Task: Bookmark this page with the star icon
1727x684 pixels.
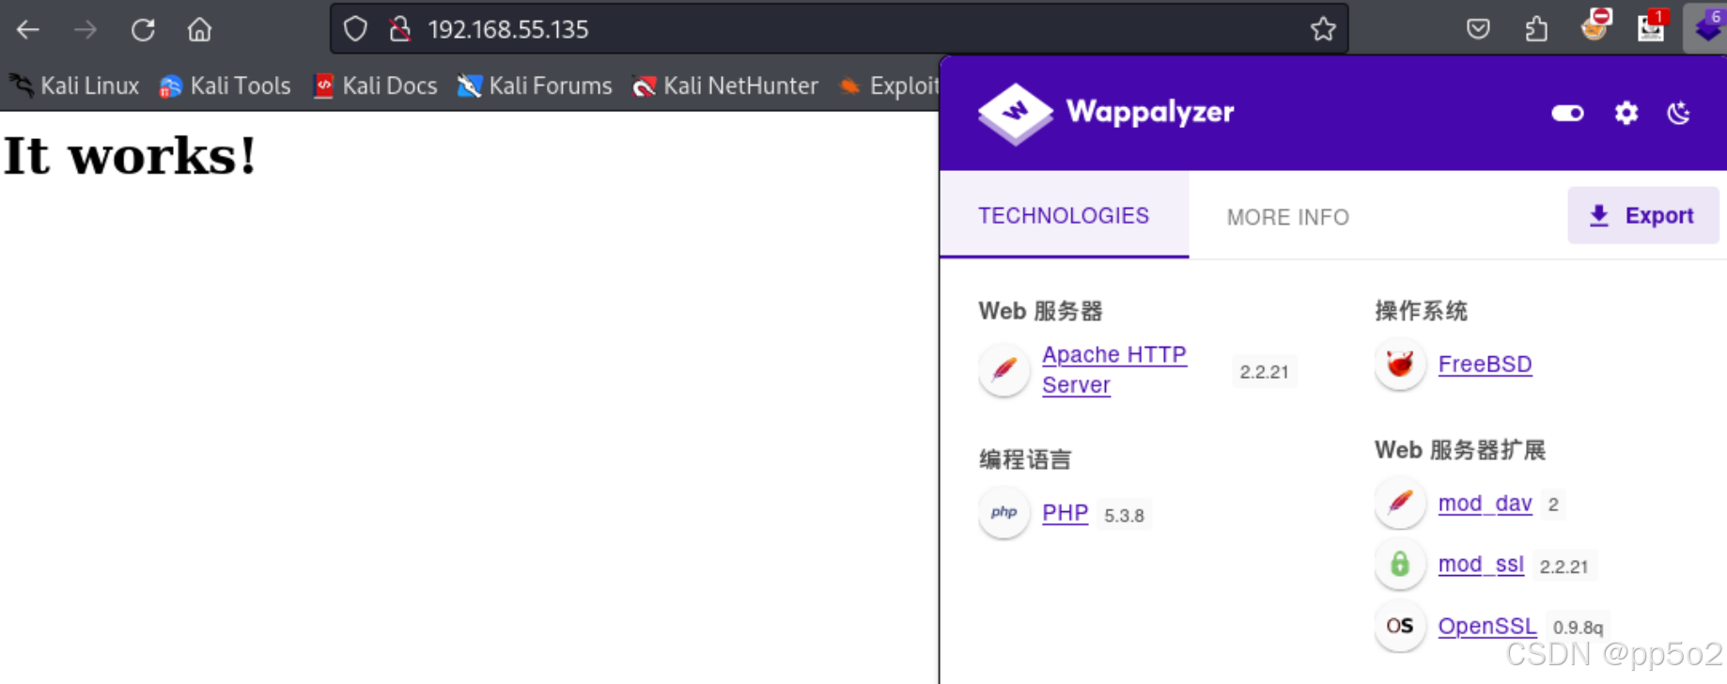Action: click(1323, 29)
